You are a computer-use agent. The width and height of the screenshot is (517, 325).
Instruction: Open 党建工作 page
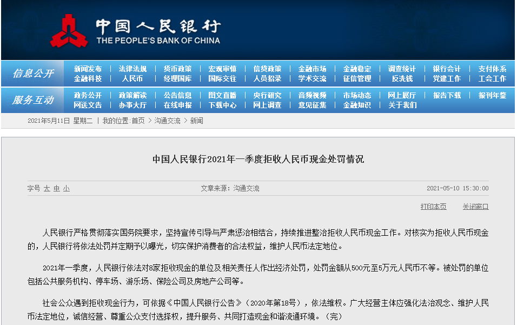point(447,78)
